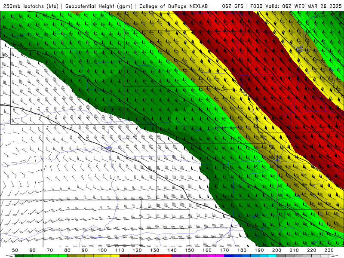Image resolution: width=344 pixels, height=258 pixels.
Task: Select the dark maroon swatch starting at 110
Action: [x=124, y=256]
